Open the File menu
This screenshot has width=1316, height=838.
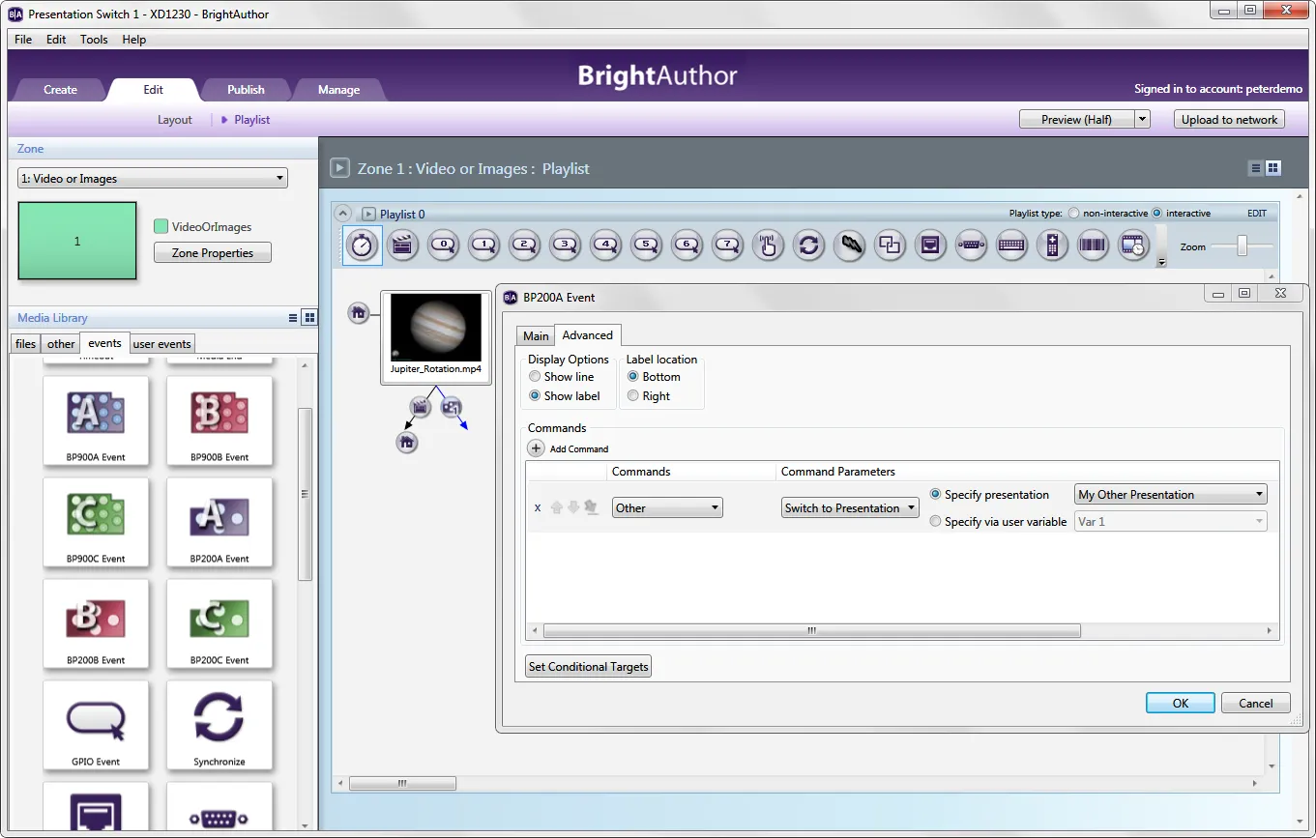click(23, 40)
